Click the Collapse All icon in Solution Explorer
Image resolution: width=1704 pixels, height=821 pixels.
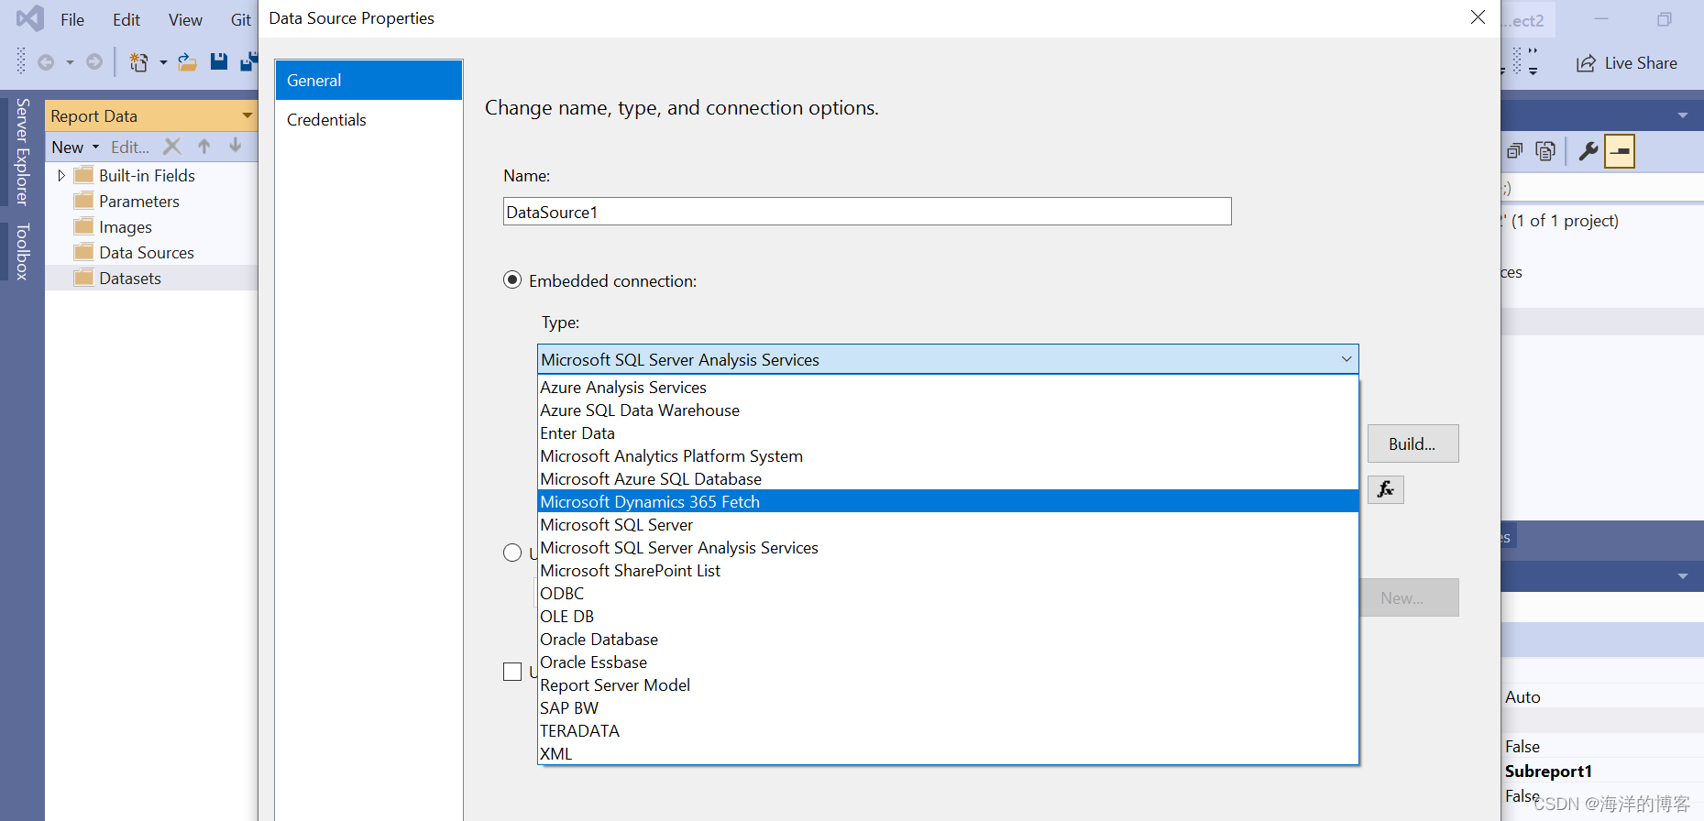(x=1515, y=151)
